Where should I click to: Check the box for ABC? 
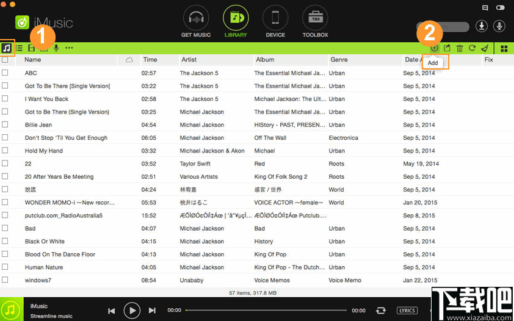click(5, 73)
